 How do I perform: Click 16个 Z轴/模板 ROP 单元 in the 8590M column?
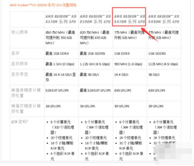click(x=96, y=146)
